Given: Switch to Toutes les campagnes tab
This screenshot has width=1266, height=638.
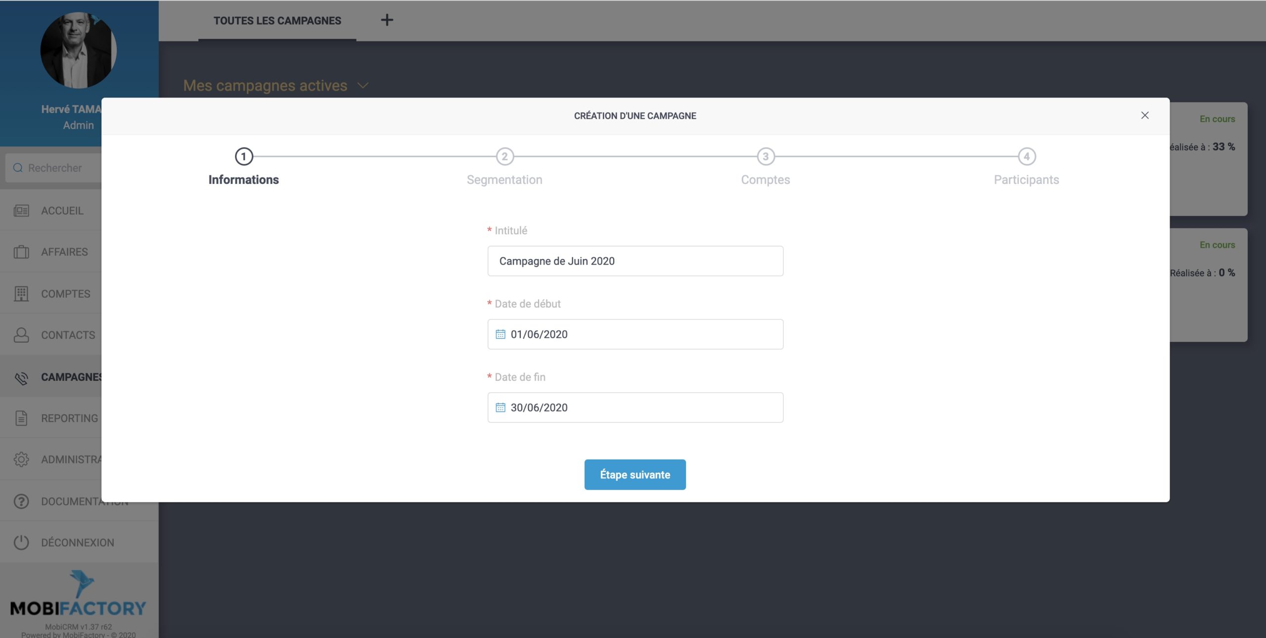Looking at the screenshot, I should (277, 21).
